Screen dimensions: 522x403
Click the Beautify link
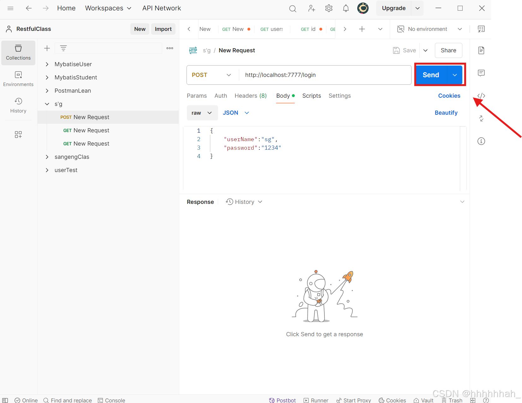(446, 113)
